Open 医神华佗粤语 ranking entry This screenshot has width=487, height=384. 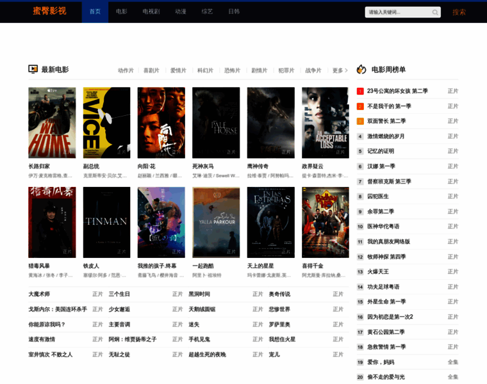click(383, 227)
